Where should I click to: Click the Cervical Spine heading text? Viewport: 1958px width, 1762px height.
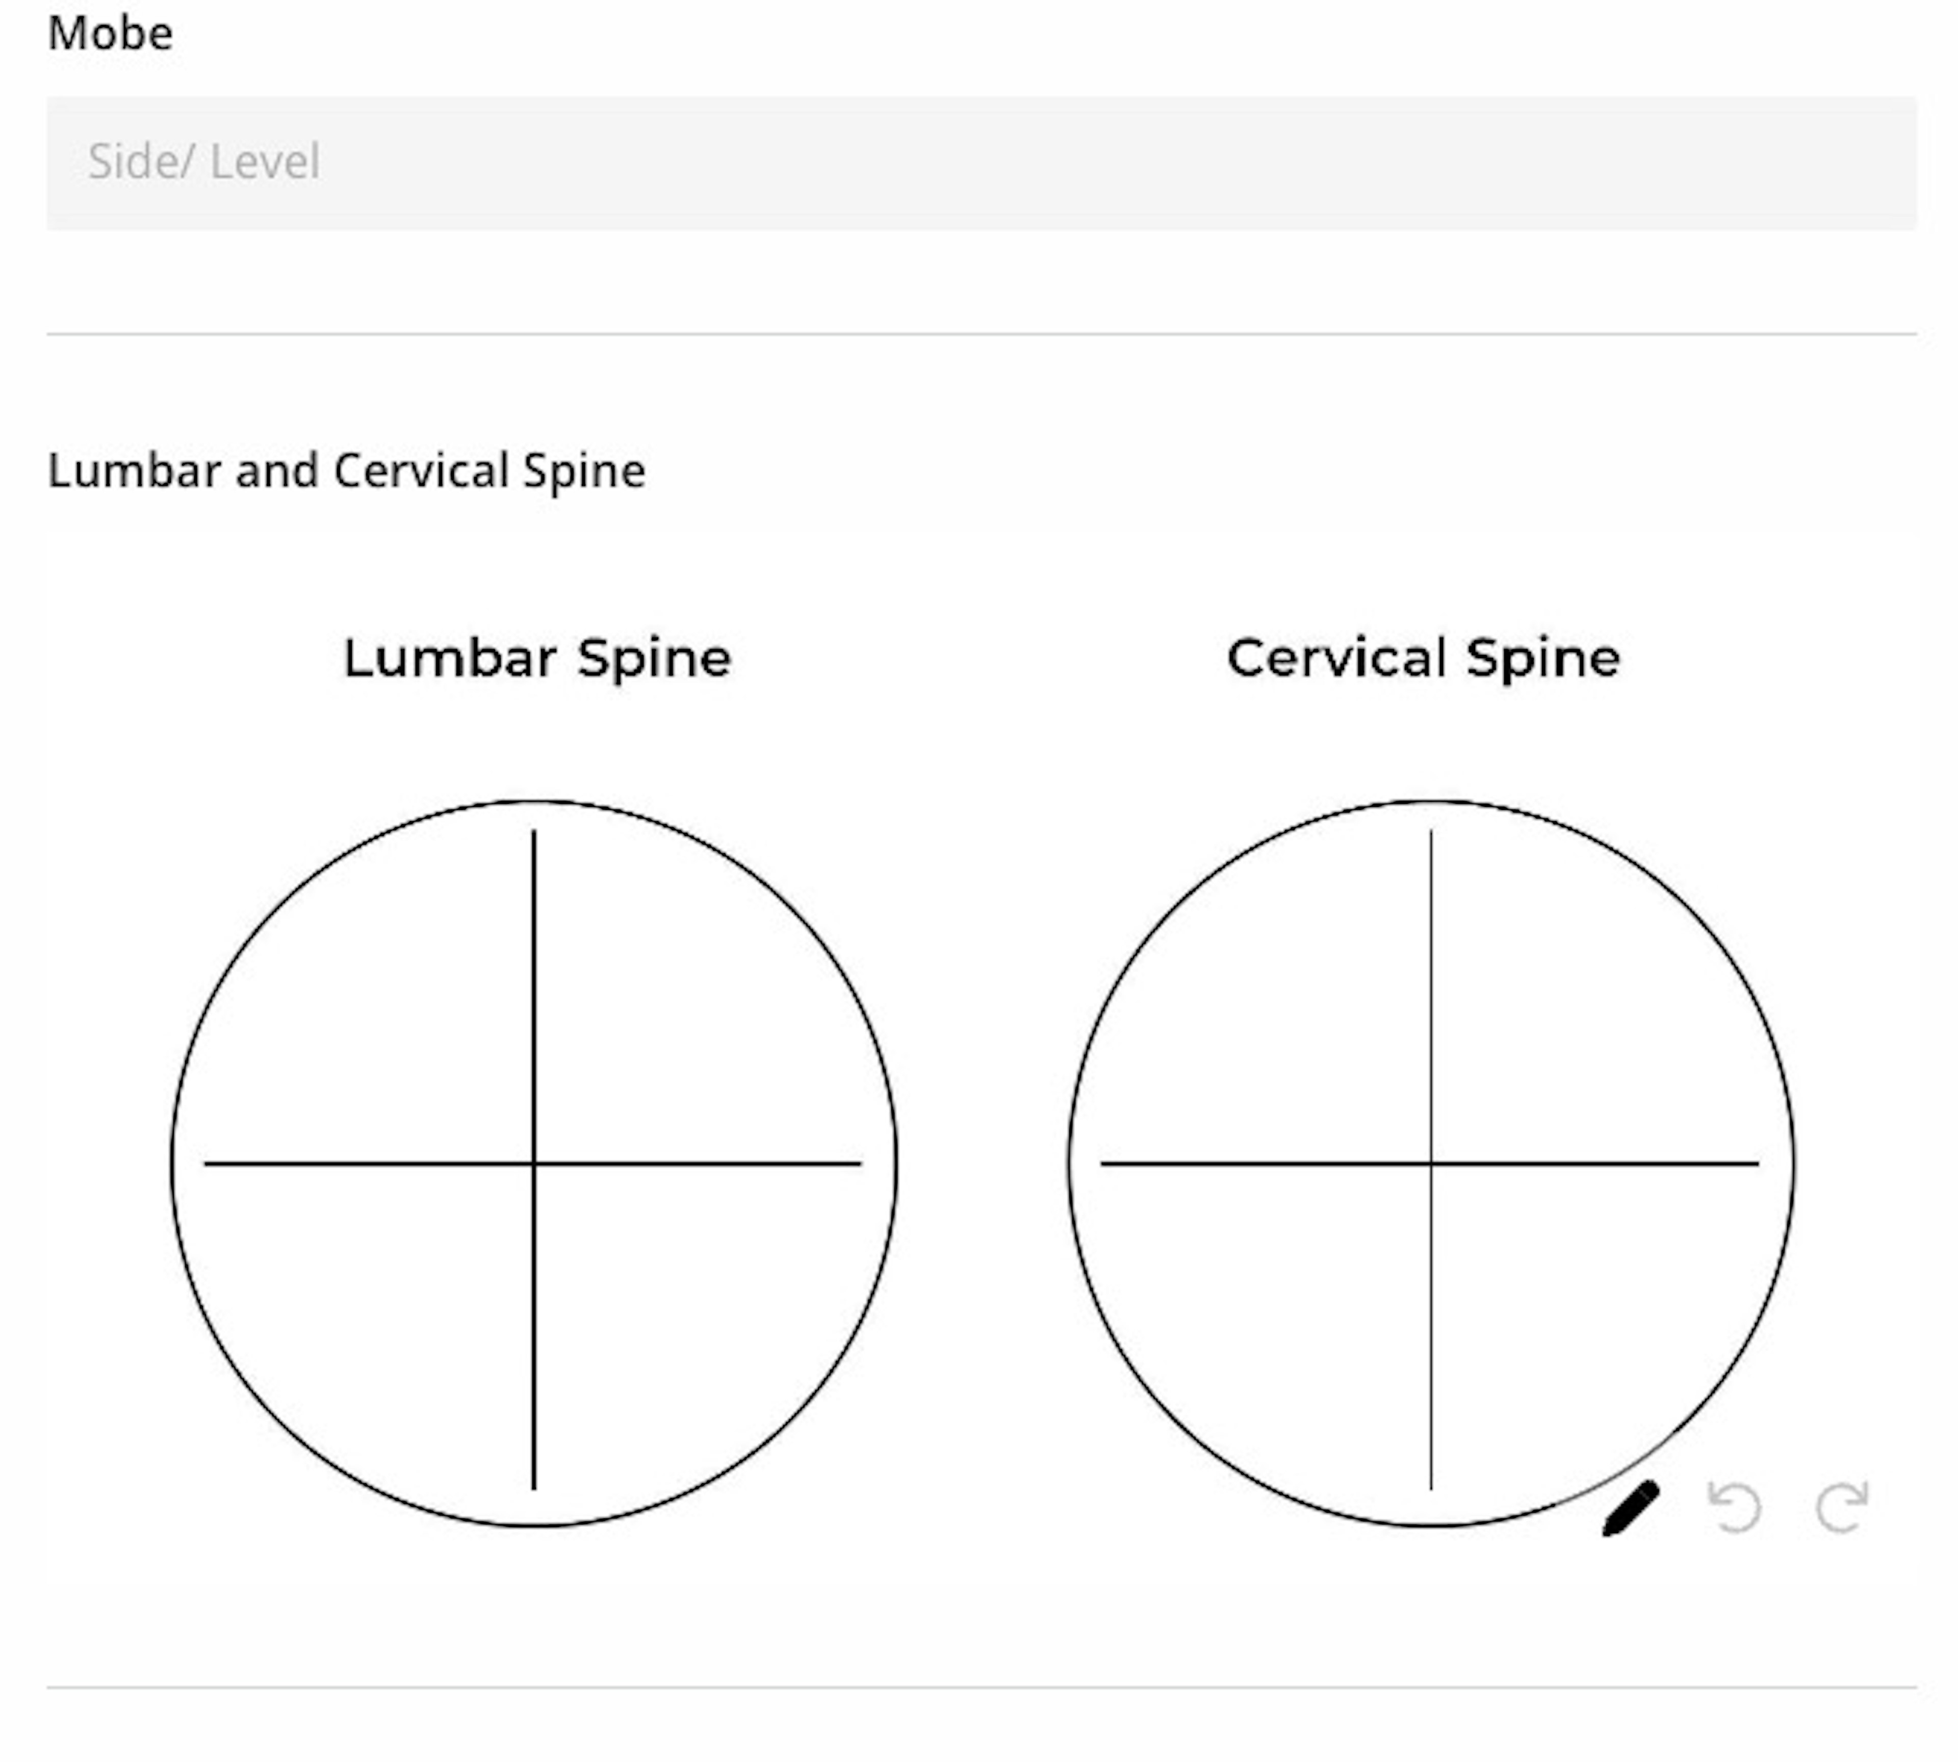[1424, 660]
